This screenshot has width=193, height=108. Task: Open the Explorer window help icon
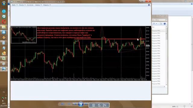(165, 24)
